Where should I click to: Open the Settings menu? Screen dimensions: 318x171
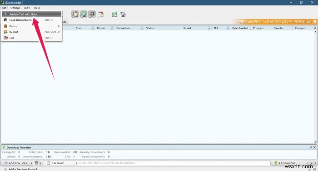(15, 8)
